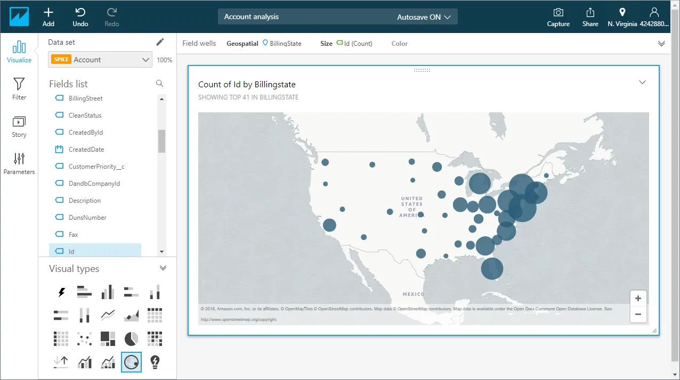Select the vertical bar chart visual
Screen dimensions: 680x380
click(x=107, y=292)
